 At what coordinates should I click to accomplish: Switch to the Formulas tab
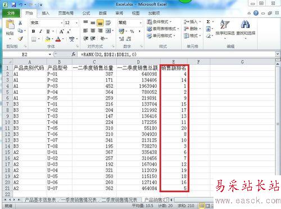[x=86, y=13]
